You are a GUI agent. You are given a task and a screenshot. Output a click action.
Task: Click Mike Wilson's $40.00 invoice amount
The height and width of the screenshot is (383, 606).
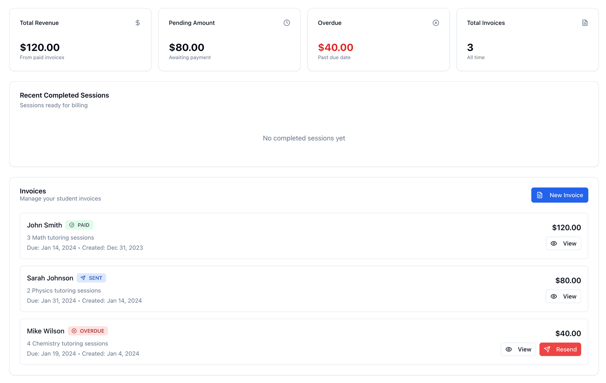pos(568,333)
